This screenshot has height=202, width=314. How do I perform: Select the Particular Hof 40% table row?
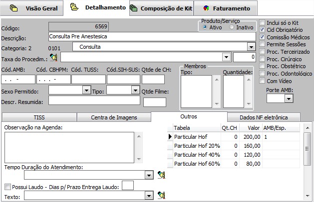[197, 155]
